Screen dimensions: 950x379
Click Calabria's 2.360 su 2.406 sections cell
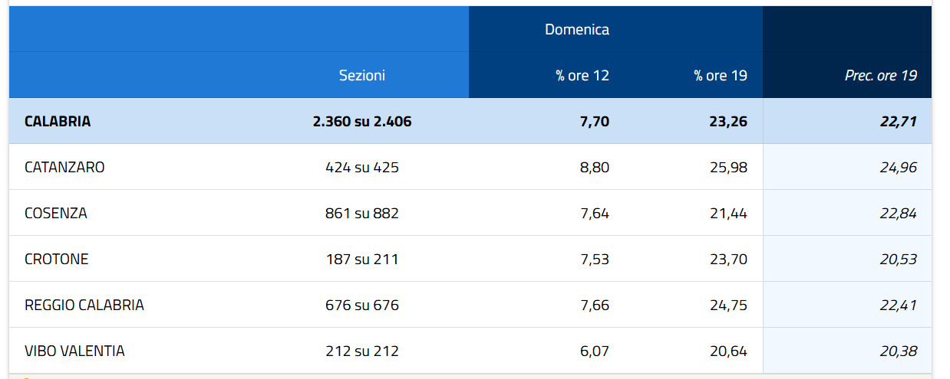362,121
